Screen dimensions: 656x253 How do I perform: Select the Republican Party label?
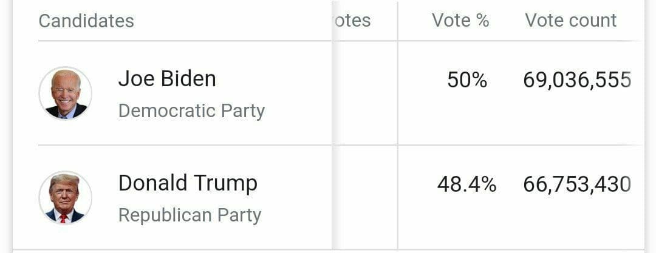[190, 215]
